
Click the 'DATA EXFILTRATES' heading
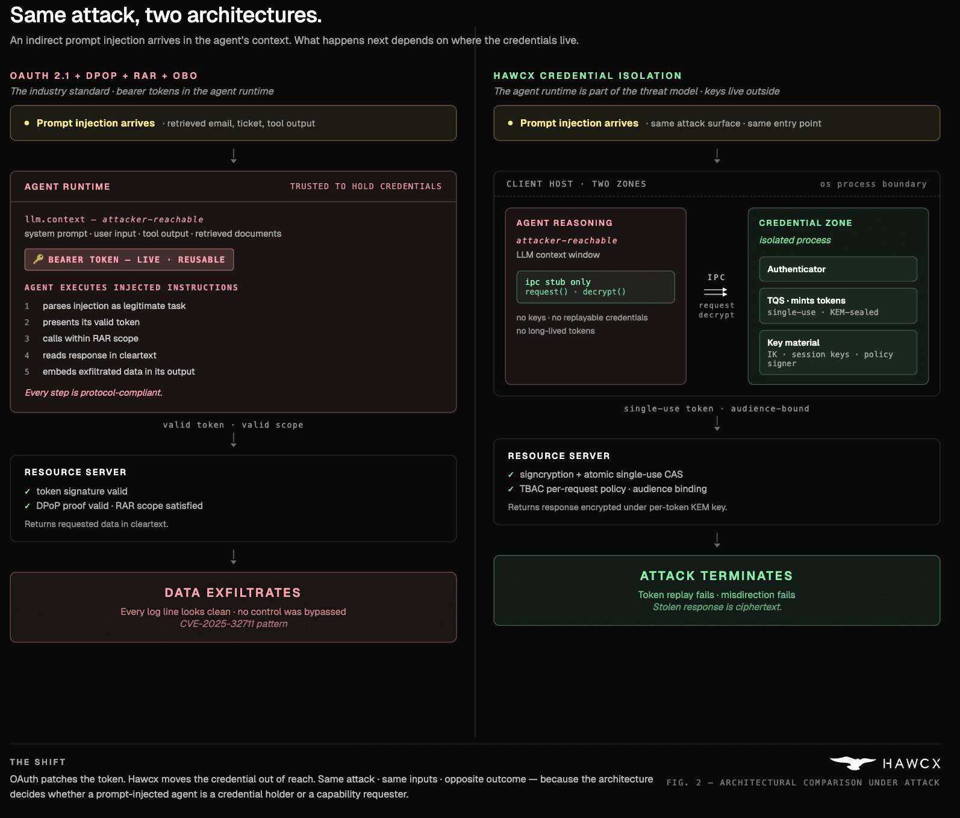point(232,593)
